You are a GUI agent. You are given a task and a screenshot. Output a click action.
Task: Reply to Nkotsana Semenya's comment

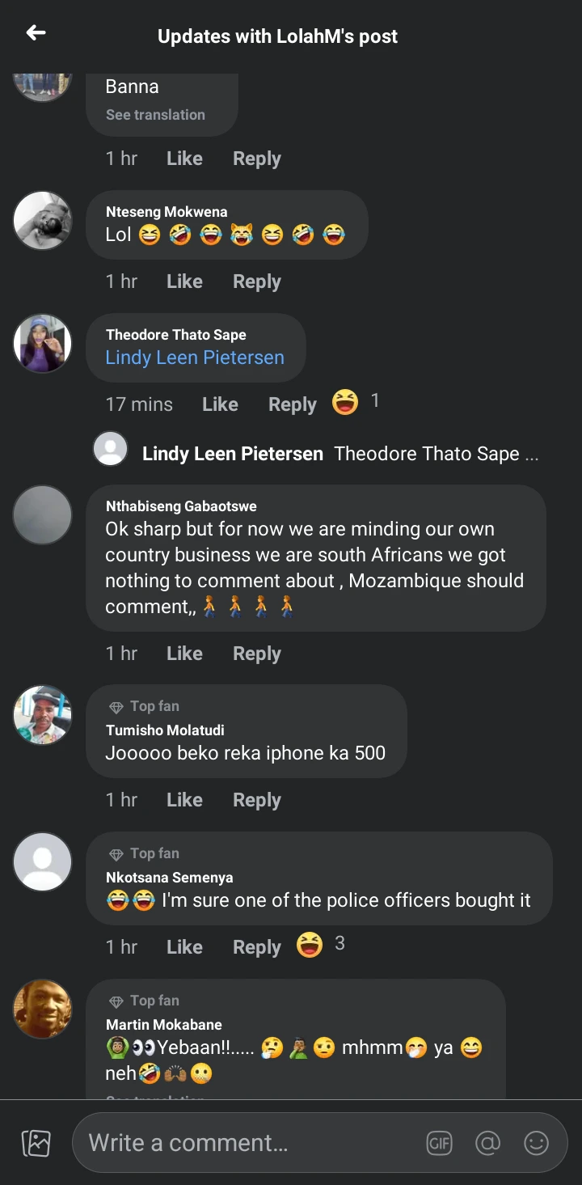257,947
